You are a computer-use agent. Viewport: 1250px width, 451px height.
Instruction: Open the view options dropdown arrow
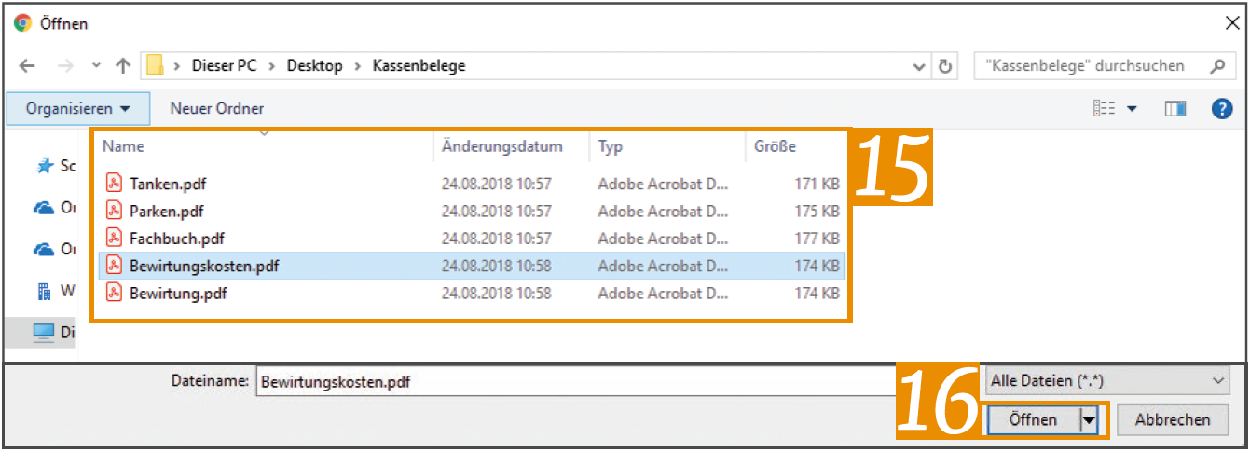click(x=1132, y=109)
